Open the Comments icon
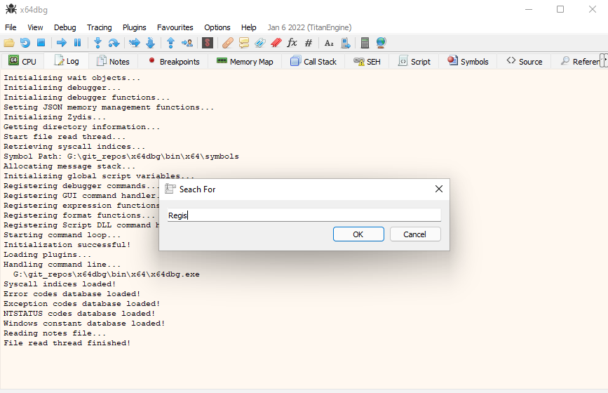 point(244,43)
